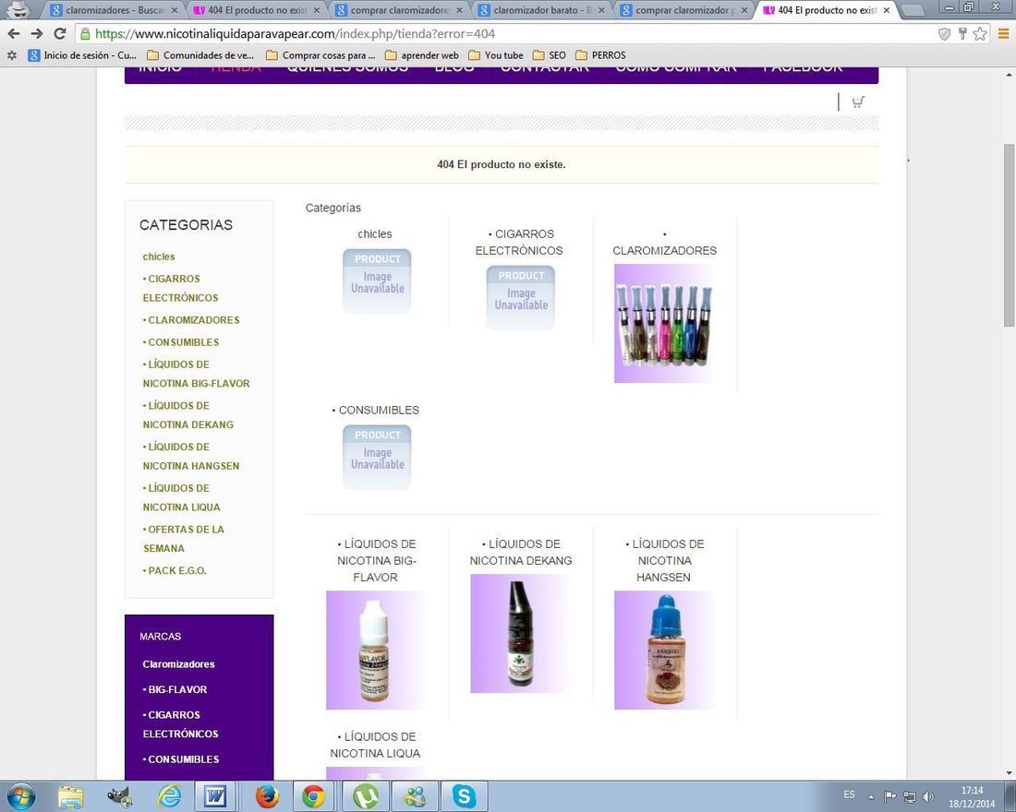Image resolution: width=1016 pixels, height=812 pixels.
Task: Launch Internet Explorer from taskbar
Action: [169, 796]
